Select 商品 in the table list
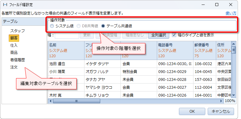The image size is (241, 119). coord(14,53)
